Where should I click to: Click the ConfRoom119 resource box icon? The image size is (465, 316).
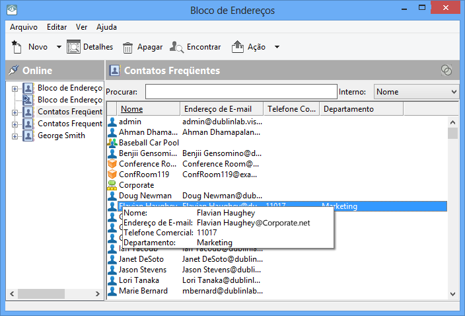pos(112,175)
